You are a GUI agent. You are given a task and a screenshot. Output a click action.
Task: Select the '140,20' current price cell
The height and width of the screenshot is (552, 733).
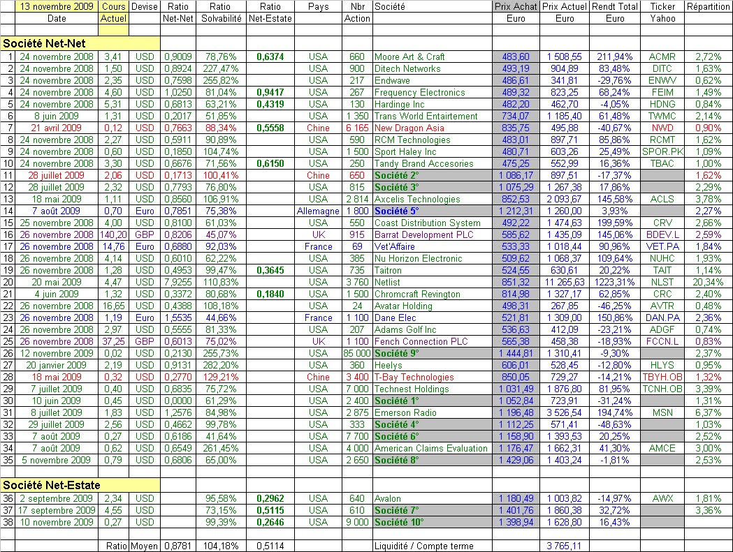pyautogui.click(x=113, y=235)
